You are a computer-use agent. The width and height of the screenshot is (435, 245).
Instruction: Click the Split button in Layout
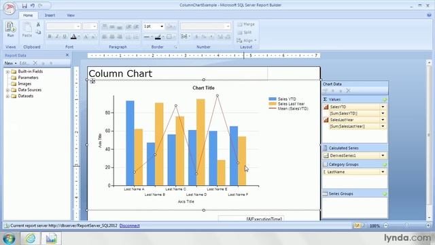[245, 33]
